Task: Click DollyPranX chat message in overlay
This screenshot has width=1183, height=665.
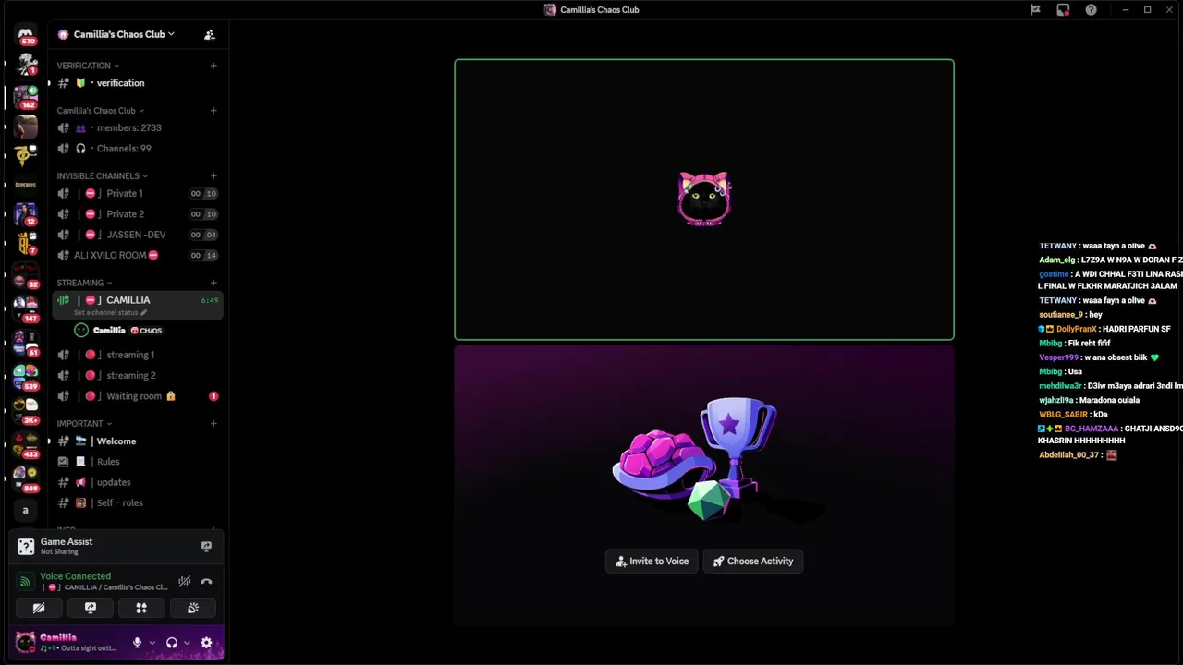Action: (x=1104, y=329)
